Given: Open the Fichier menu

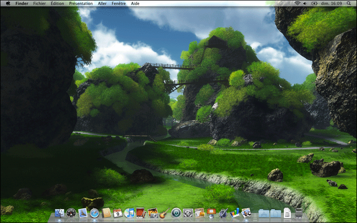Looking at the screenshot, I should click(39, 4).
